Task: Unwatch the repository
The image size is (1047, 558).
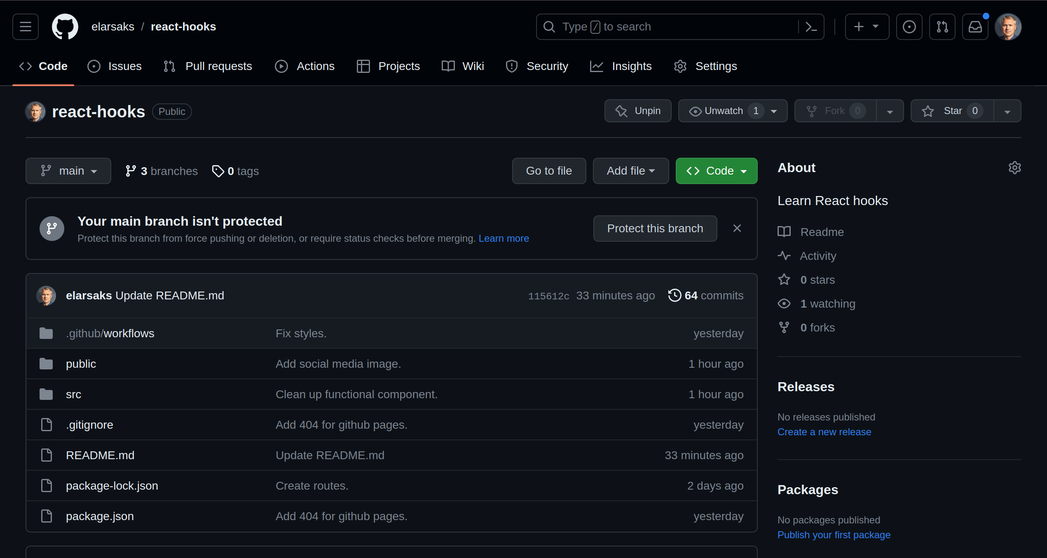Action: (733, 111)
